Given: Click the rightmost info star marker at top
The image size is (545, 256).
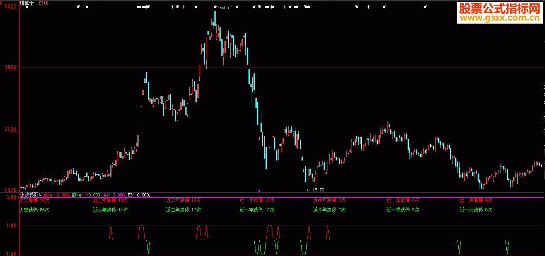Looking at the screenshot, I should pos(425,7).
